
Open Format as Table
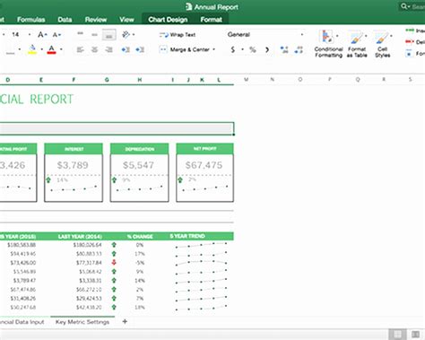[x=357, y=44]
